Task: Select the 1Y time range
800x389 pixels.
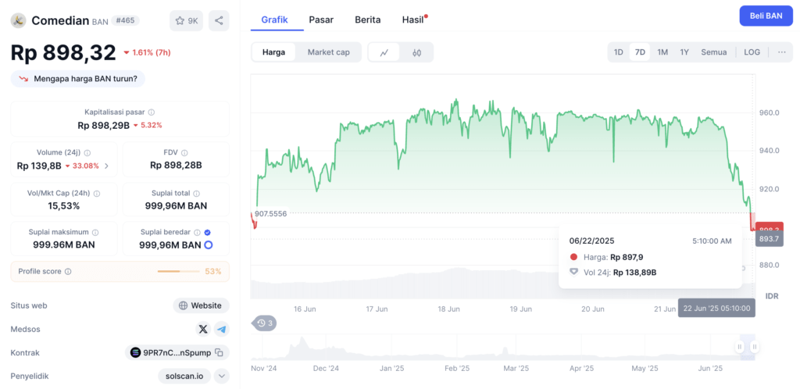Action: click(x=684, y=52)
